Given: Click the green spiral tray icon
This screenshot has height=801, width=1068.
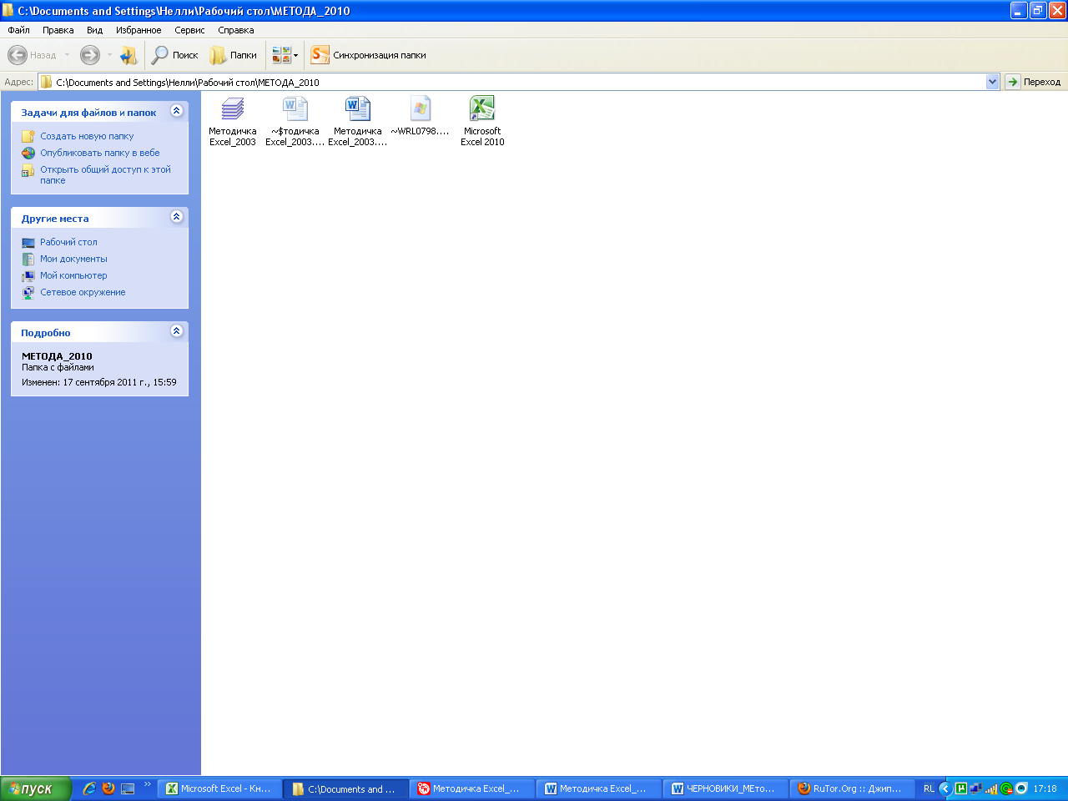Looking at the screenshot, I should (x=1006, y=788).
